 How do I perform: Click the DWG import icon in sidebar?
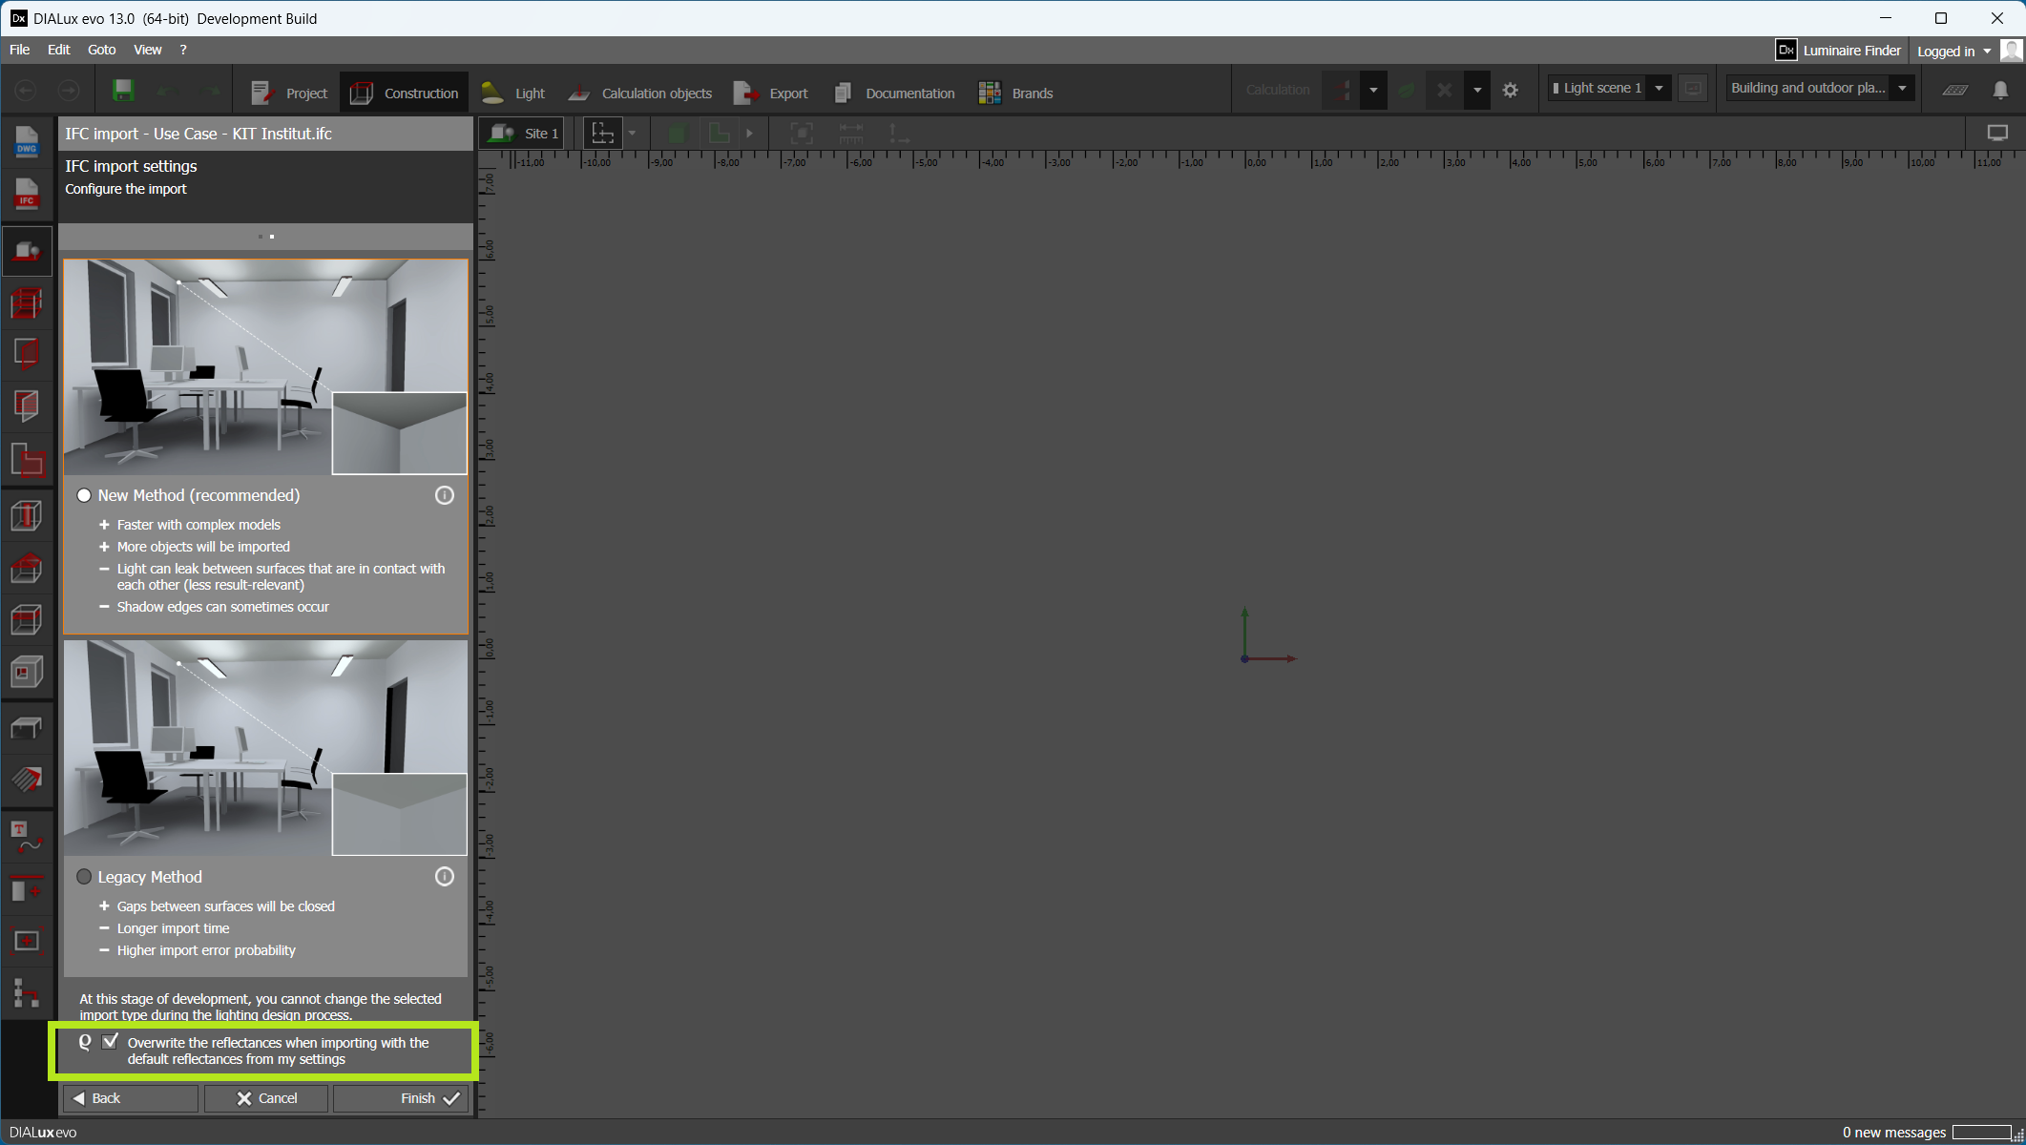27,141
